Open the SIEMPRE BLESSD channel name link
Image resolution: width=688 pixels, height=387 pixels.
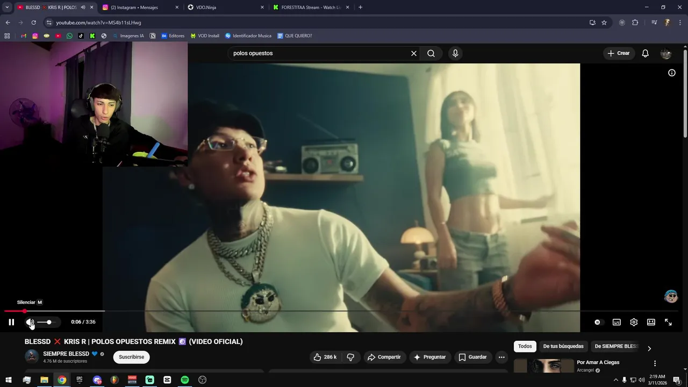click(x=66, y=354)
